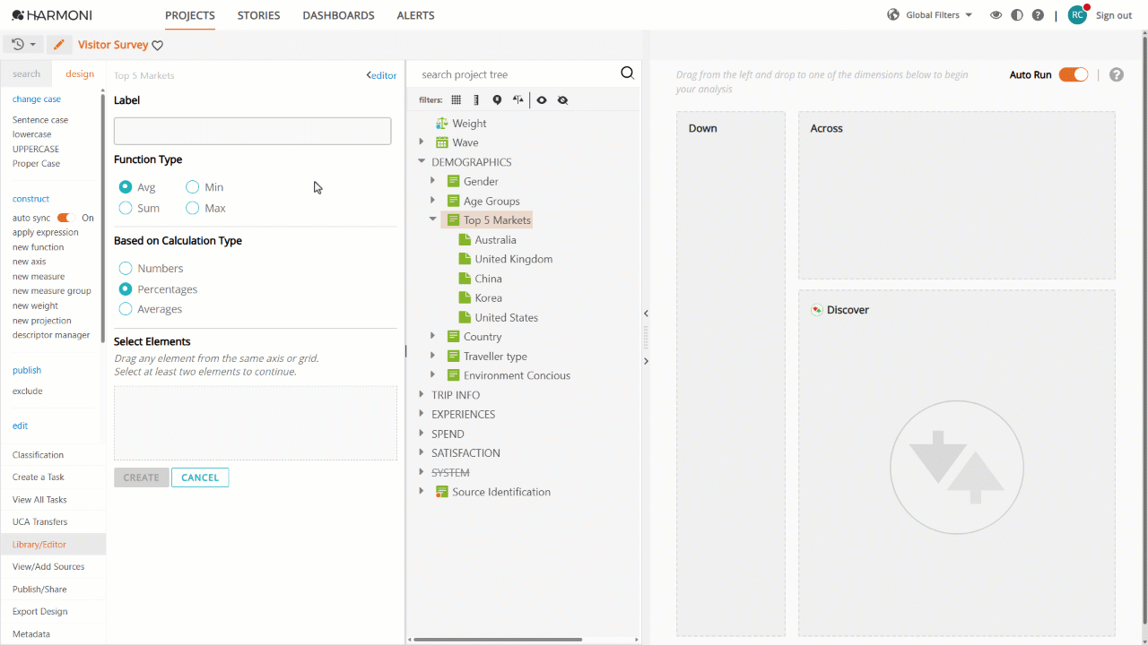Open the STORIES tab

(x=258, y=15)
